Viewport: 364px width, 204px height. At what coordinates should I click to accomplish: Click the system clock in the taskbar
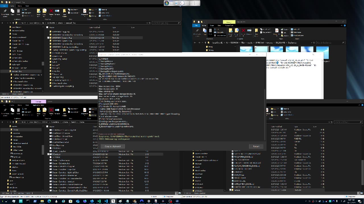point(352,201)
